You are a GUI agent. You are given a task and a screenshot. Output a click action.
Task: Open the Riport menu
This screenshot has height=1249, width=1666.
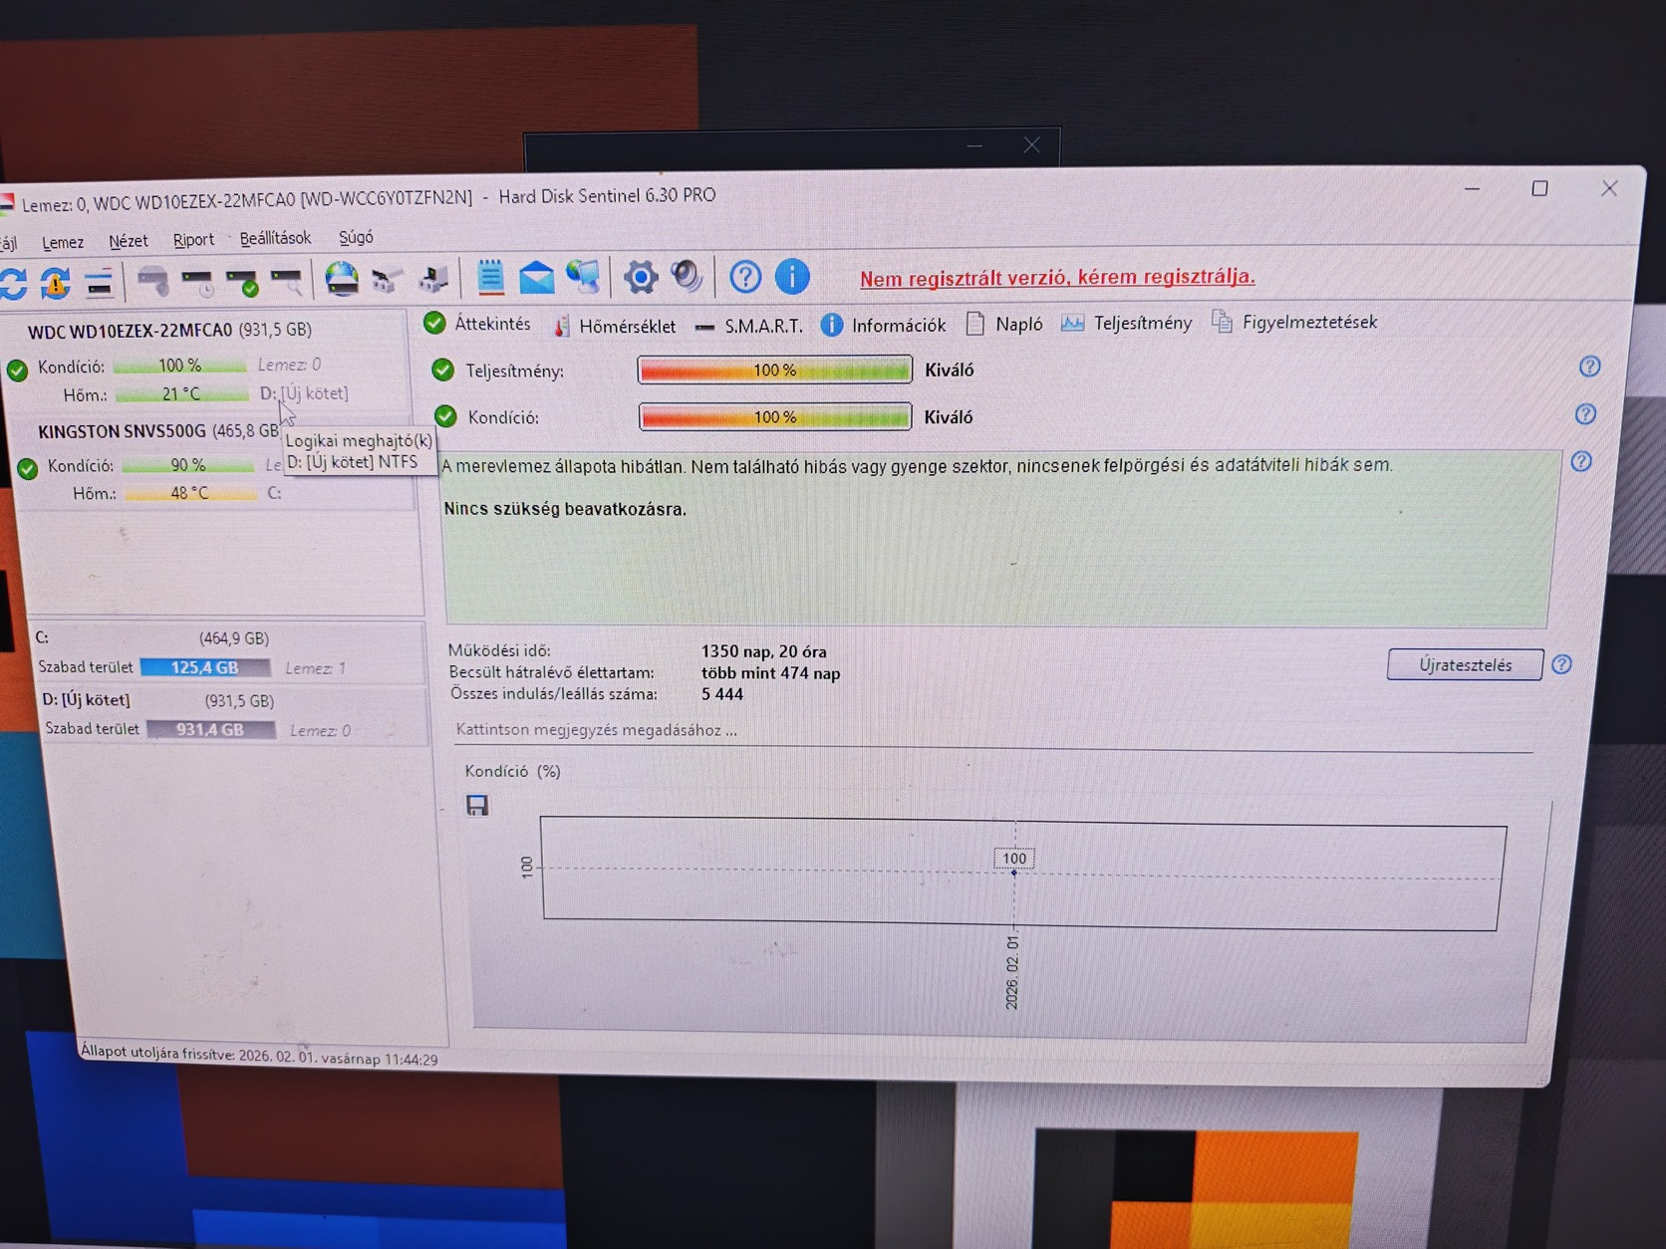193,240
